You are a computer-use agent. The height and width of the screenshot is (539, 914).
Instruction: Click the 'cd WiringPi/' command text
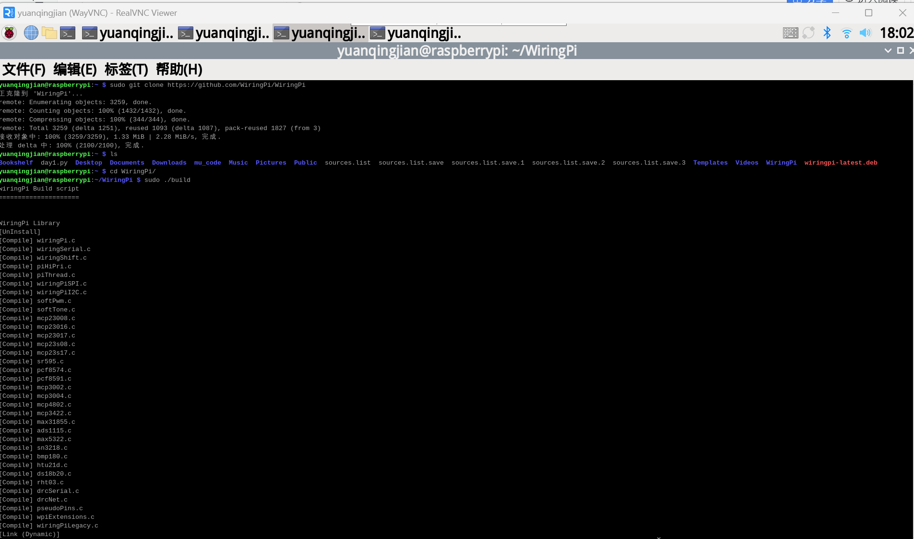pos(133,171)
